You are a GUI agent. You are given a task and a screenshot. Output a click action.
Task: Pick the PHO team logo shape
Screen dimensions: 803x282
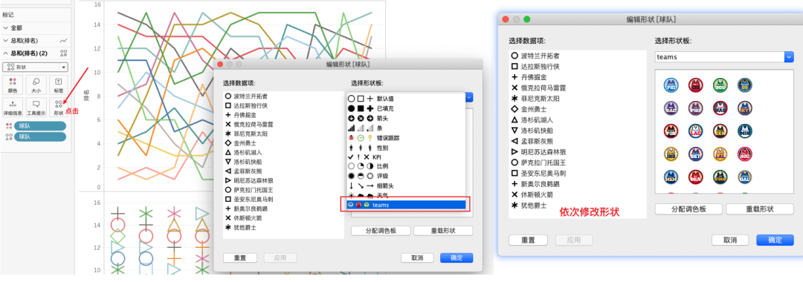695,108
